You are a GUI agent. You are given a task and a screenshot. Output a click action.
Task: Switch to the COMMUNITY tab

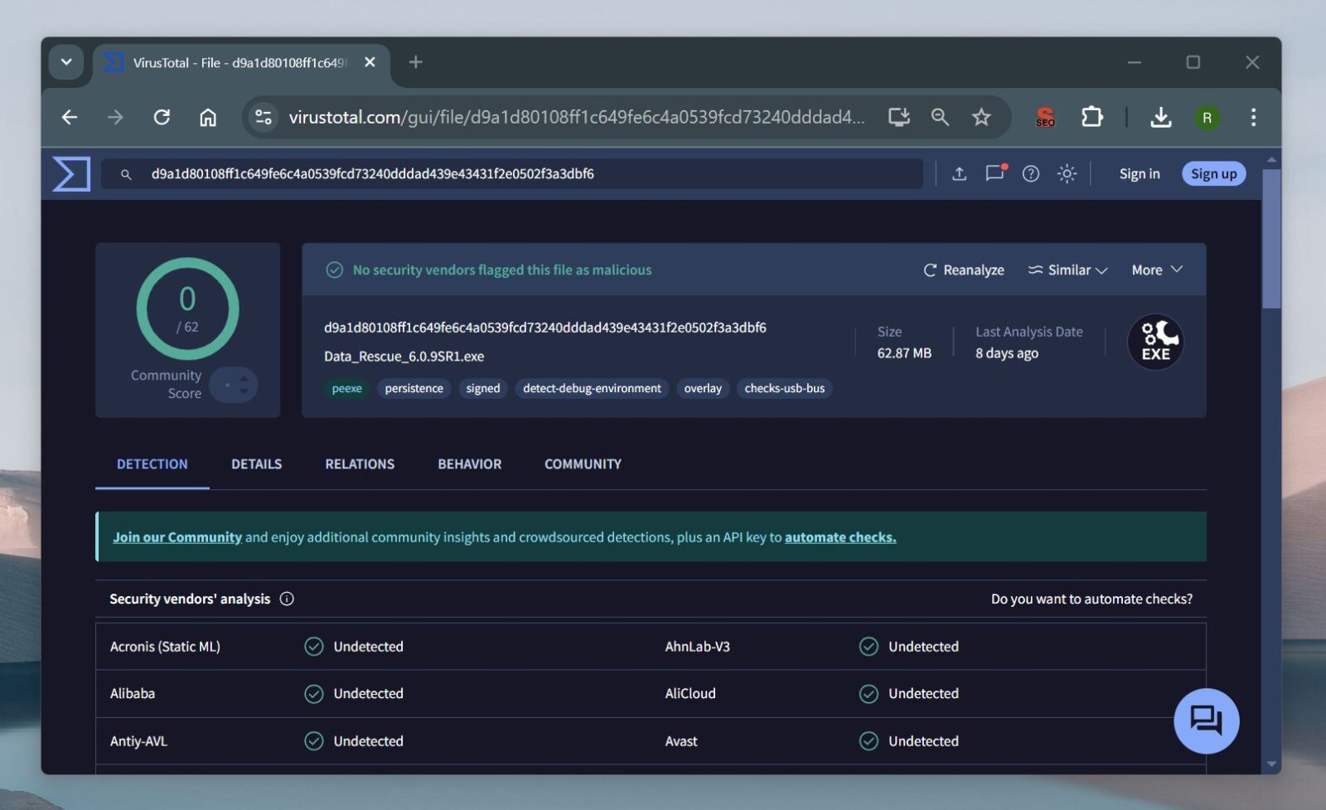point(583,464)
